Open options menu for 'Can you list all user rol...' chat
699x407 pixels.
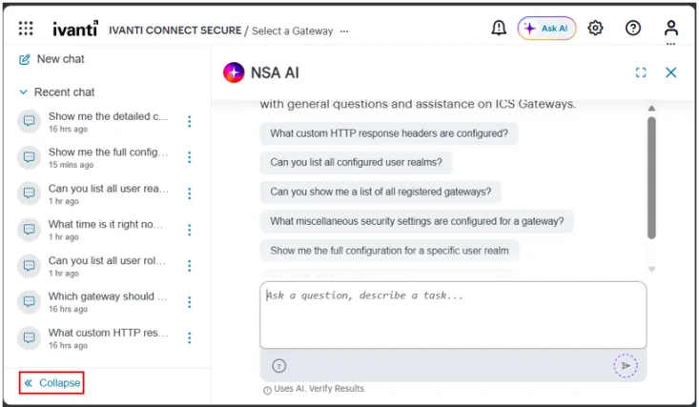[190, 266]
